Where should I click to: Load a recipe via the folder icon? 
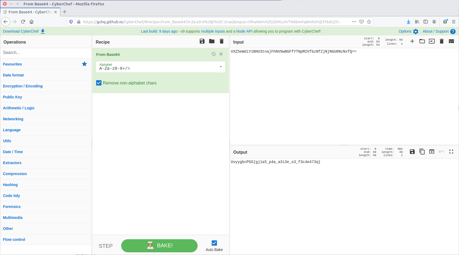pos(212,41)
